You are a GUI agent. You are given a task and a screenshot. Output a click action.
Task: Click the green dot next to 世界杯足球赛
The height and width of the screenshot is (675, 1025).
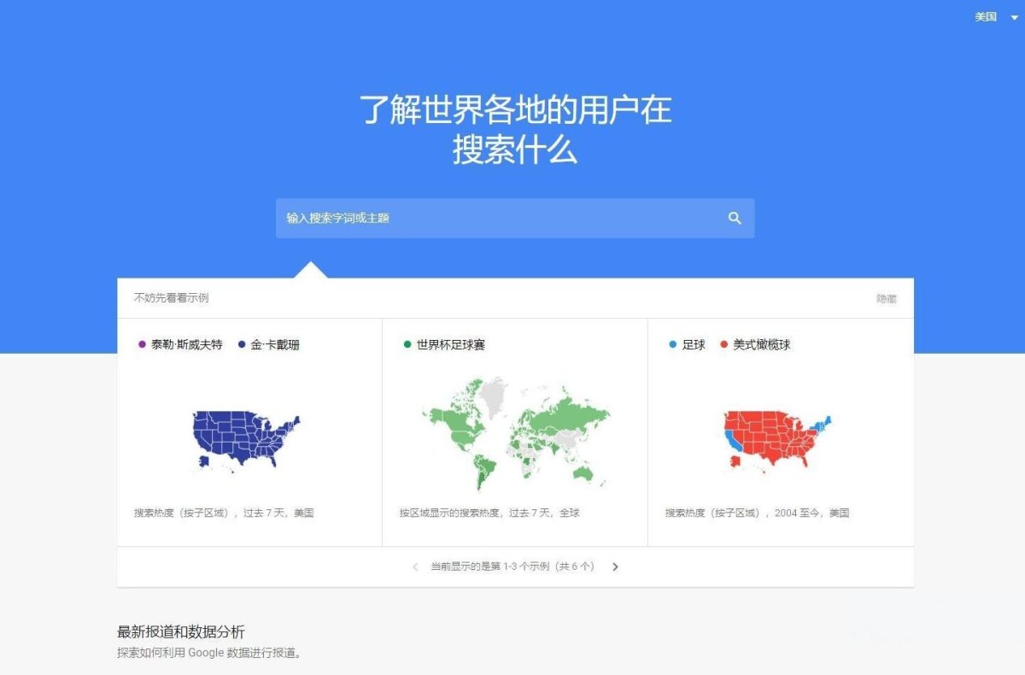pos(407,344)
